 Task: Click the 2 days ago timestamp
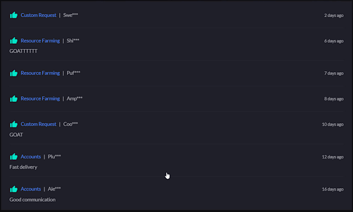(x=334, y=15)
